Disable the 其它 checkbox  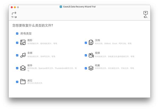[x=17, y=82]
